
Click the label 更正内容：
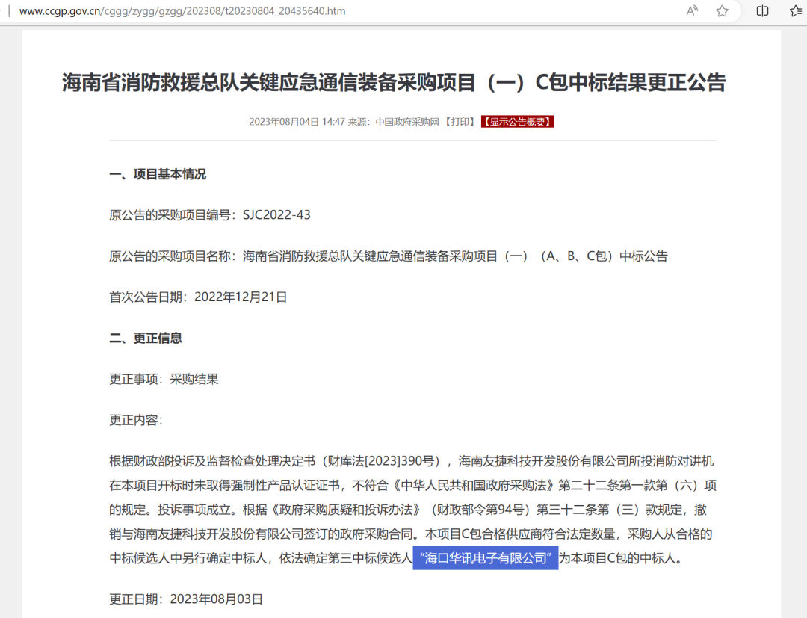[x=136, y=421]
